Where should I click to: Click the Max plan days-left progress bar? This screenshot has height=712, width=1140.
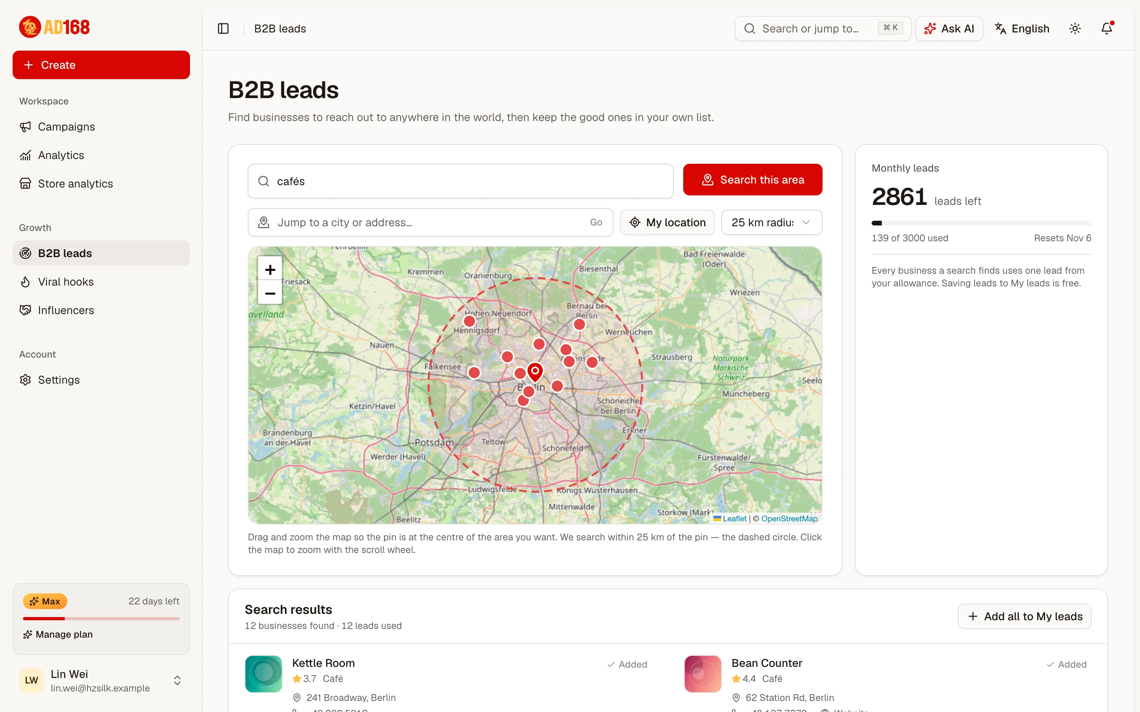pyautogui.click(x=101, y=618)
